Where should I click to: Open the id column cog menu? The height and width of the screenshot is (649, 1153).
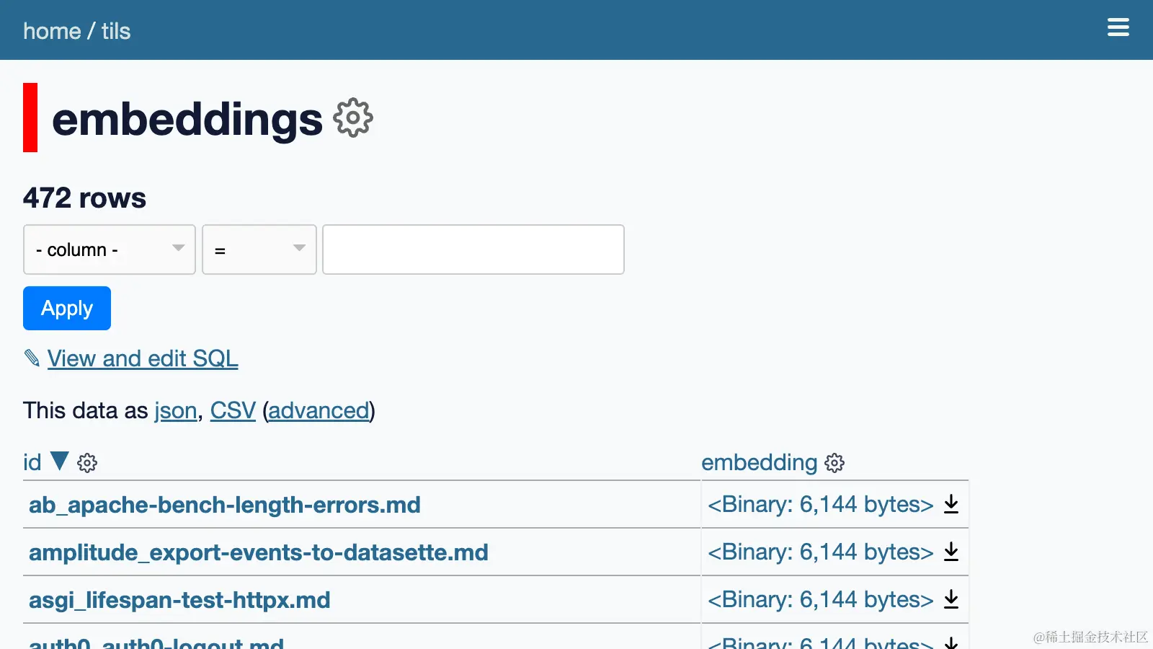[x=87, y=463]
